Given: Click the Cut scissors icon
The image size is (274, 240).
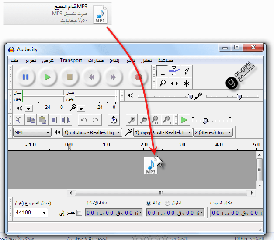Looking at the screenshot, I should pos(18,120).
